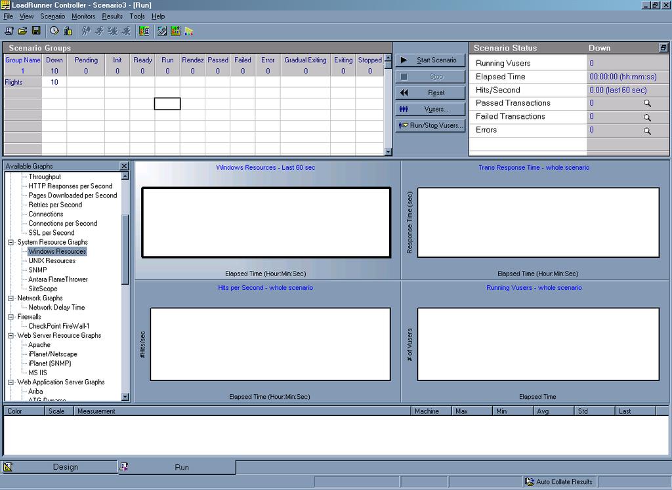Select Apache in graph tree
672x490 pixels.
[x=39, y=345]
